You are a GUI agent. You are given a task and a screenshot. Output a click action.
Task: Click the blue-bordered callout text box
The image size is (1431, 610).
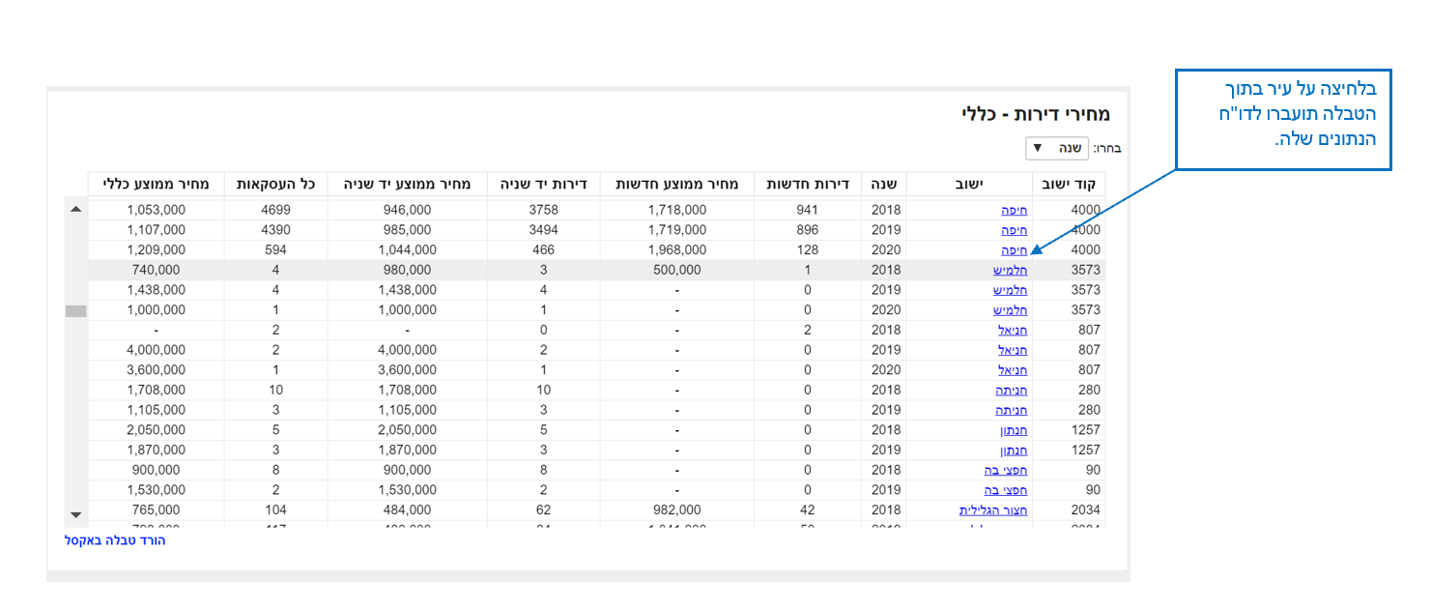click(1282, 119)
